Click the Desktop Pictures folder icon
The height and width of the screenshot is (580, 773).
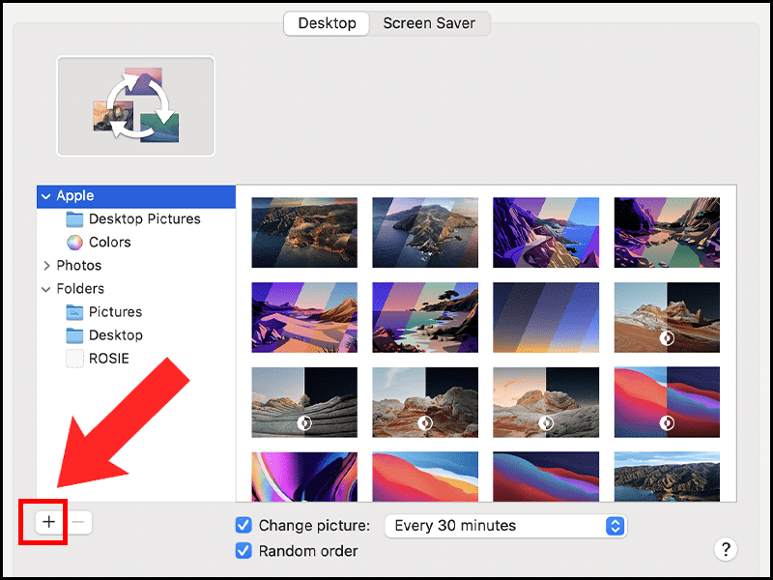click(x=74, y=219)
